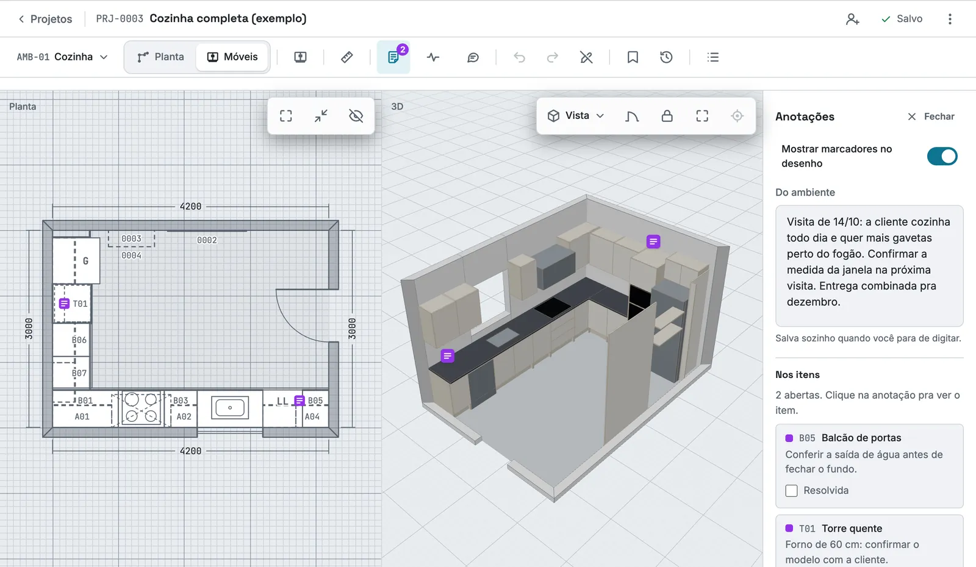Viewport: 976px width, 567px height.
Task: Open the B05 Balcão de portas annotation
Action: tap(869, 466)
